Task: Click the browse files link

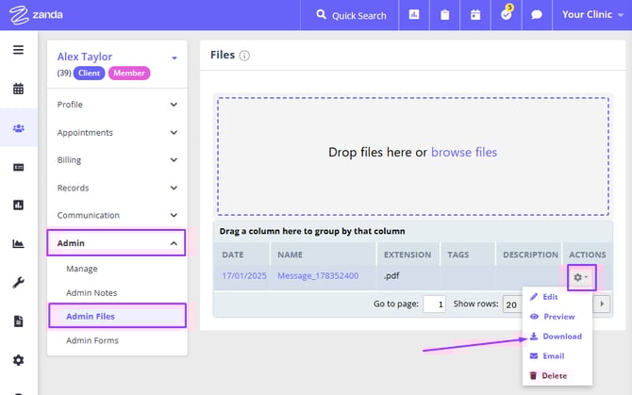Action: click(x=463, y=152)
